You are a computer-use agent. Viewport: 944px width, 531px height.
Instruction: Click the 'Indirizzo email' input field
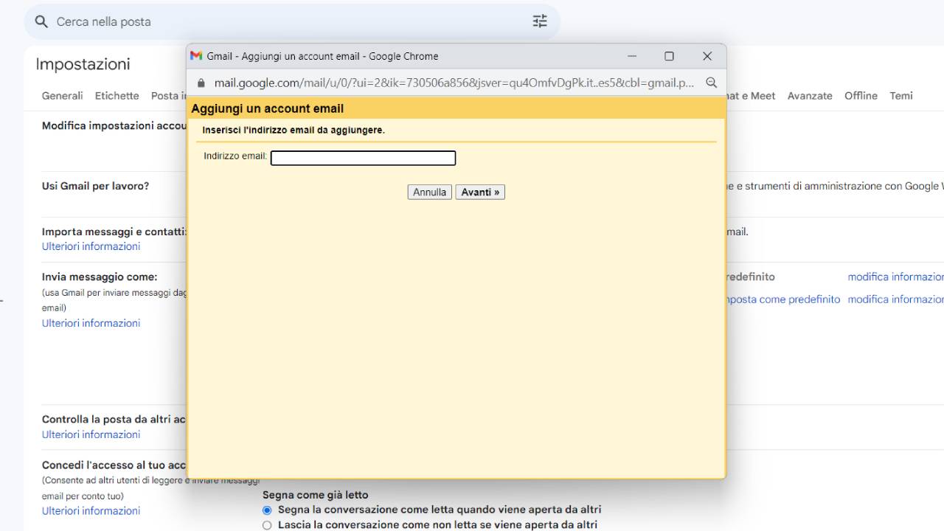[363, 157]
